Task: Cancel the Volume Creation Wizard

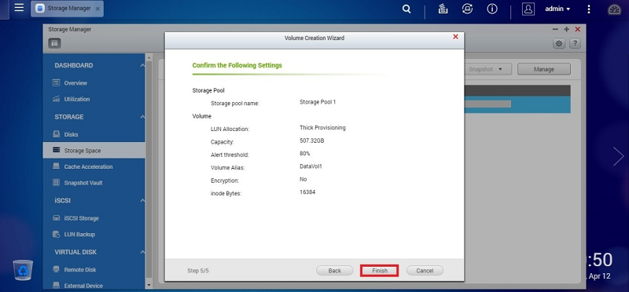Action: 425,271
